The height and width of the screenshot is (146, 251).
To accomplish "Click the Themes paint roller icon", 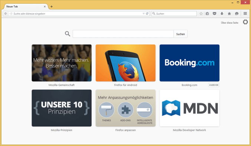I will point(107,110).
